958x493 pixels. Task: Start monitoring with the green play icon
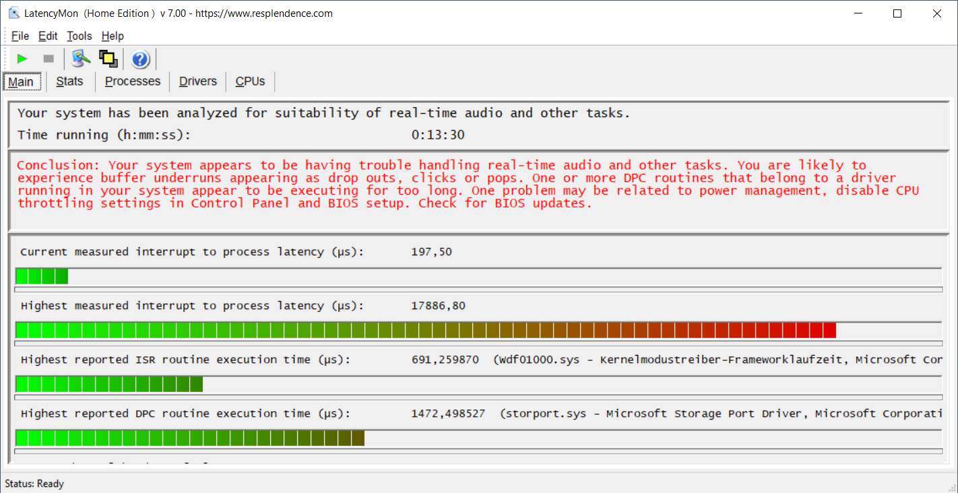(x=22, y=59)
